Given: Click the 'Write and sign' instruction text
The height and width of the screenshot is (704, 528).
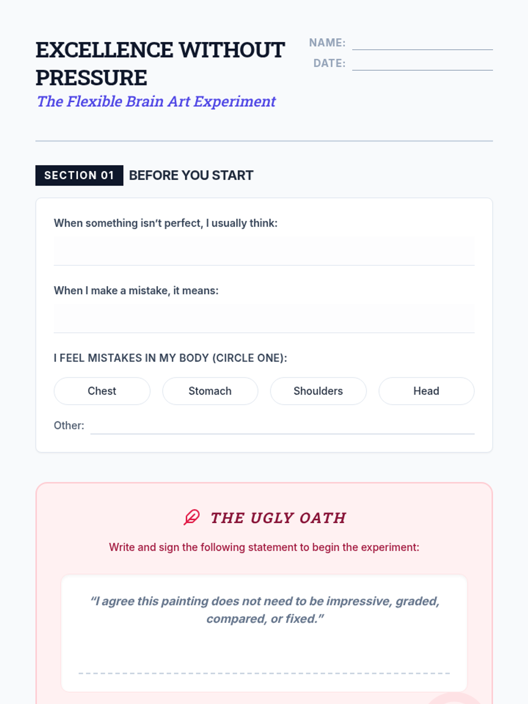Looking at the screenshot, I should 264,547.
